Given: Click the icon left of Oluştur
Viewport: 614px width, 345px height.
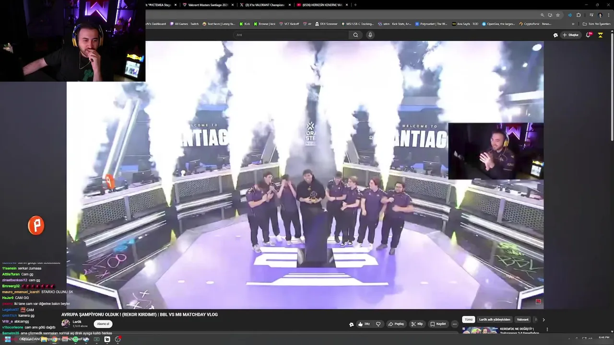Looking at the screenshot, I should point(555,35).
